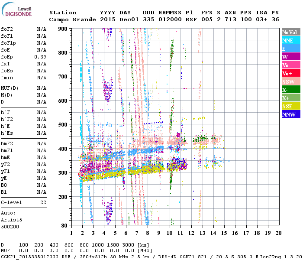Viewport: 303px width, 260px height.
Task: Click the foF1p parameter label
Action: click(8, 43)
